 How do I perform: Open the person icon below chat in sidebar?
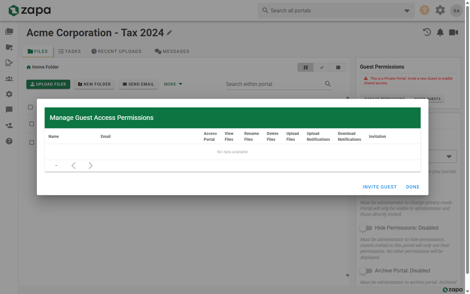(x=9, y=125)
